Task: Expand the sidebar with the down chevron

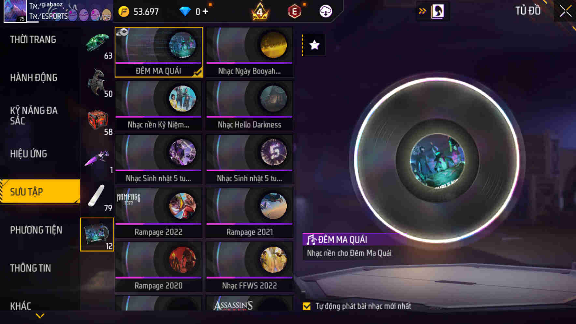Action: [x=40, y=316]
